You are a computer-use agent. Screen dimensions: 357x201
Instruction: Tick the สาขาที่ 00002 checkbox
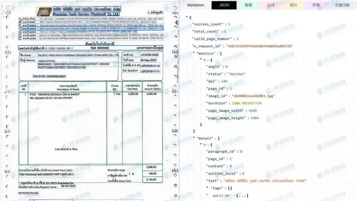tap(20, 25)
